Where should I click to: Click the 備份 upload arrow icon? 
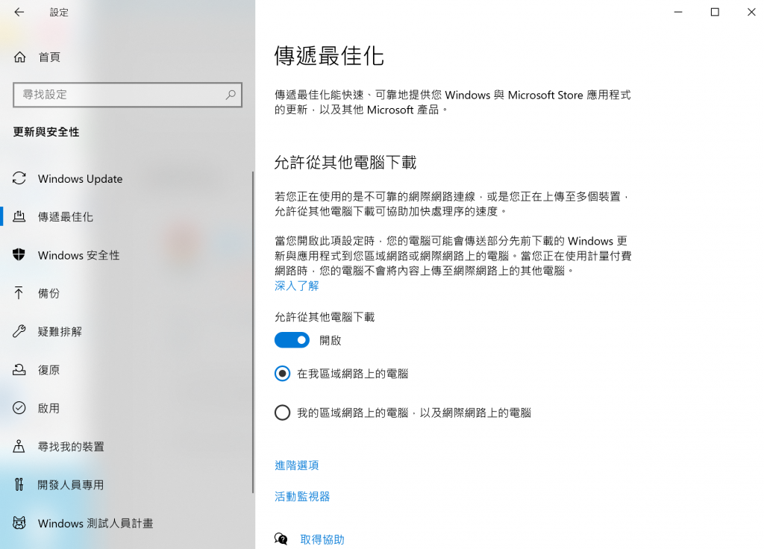[x=19, y=292]
